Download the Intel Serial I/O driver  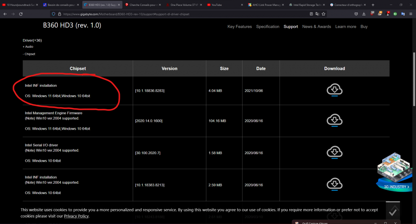tap(334, 152)
